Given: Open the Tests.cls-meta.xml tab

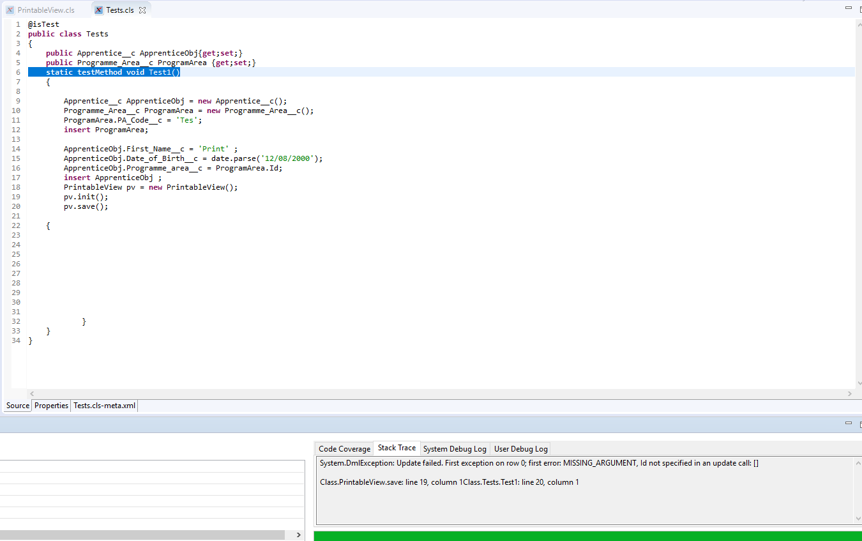Looking at the screenshot, I should [x=104, y=406].
